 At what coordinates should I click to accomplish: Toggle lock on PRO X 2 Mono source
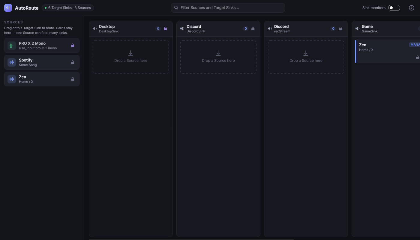(x=73, y=46)
